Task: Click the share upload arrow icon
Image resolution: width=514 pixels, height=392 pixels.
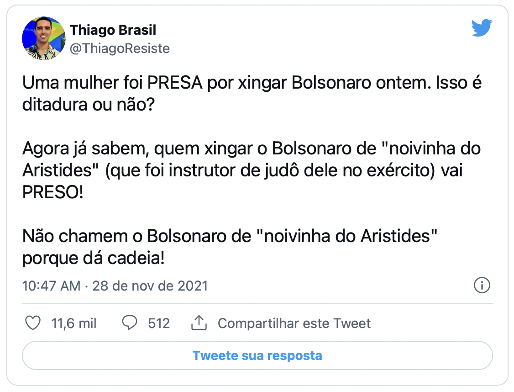Action: [x=199, y=323]
